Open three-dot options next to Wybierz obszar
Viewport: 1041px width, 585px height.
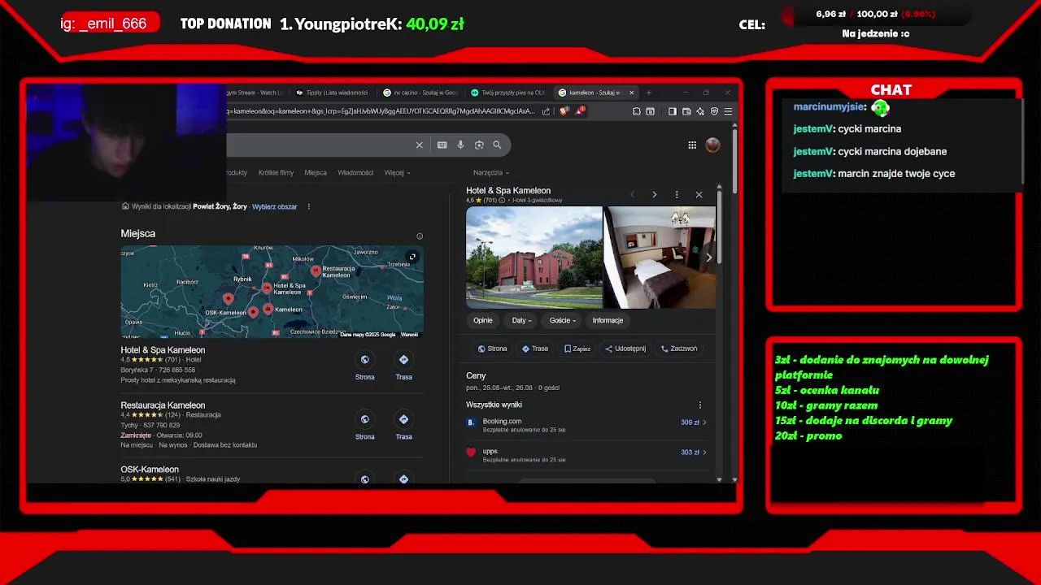click(308, 206)
